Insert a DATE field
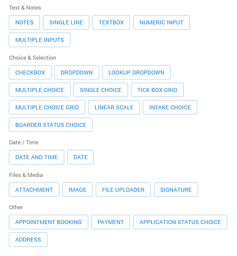The image size is (237, 256). pyautogui.click(x=80, y=157)
